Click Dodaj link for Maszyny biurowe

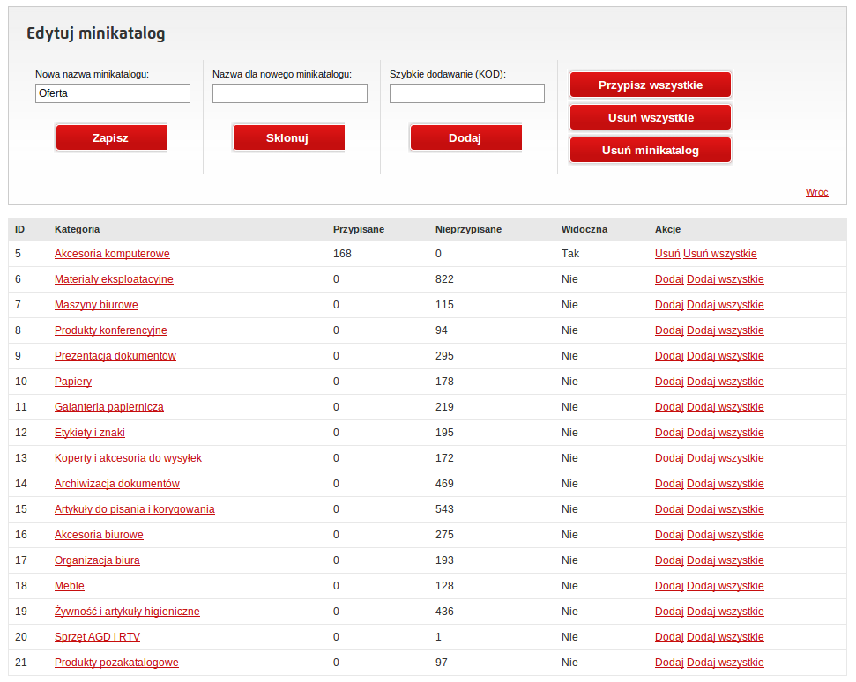click(669, 305)
